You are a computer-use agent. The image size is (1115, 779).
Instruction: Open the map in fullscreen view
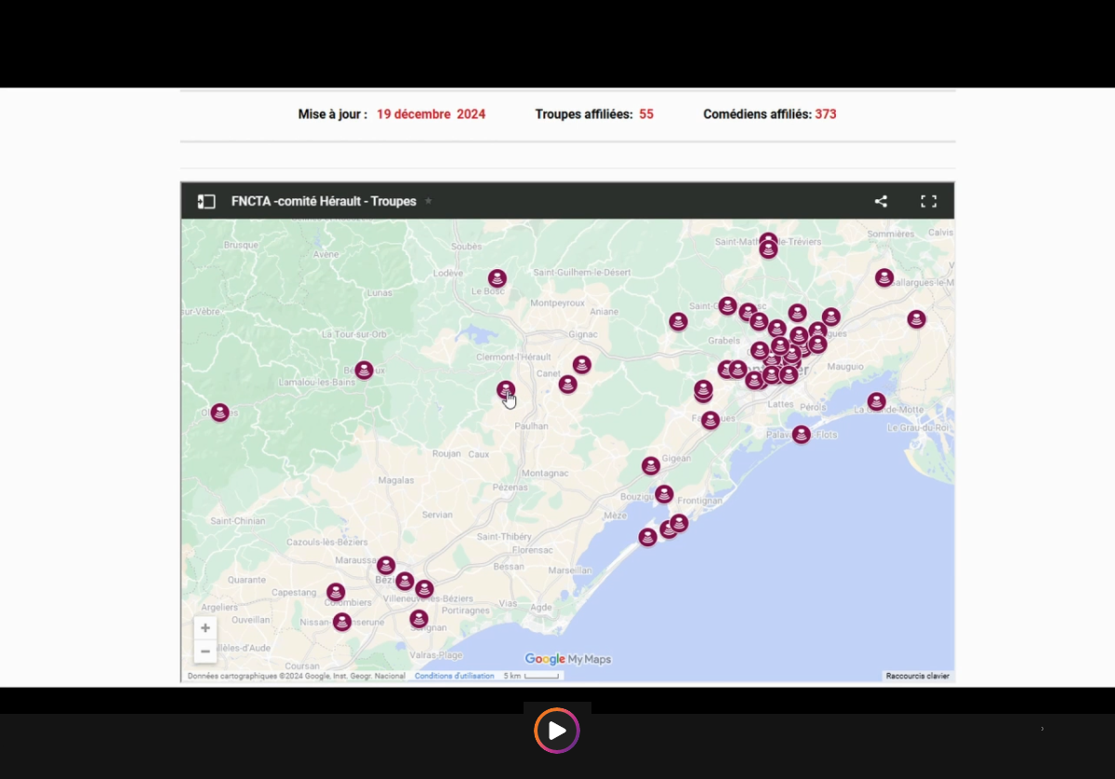(928, 201)
